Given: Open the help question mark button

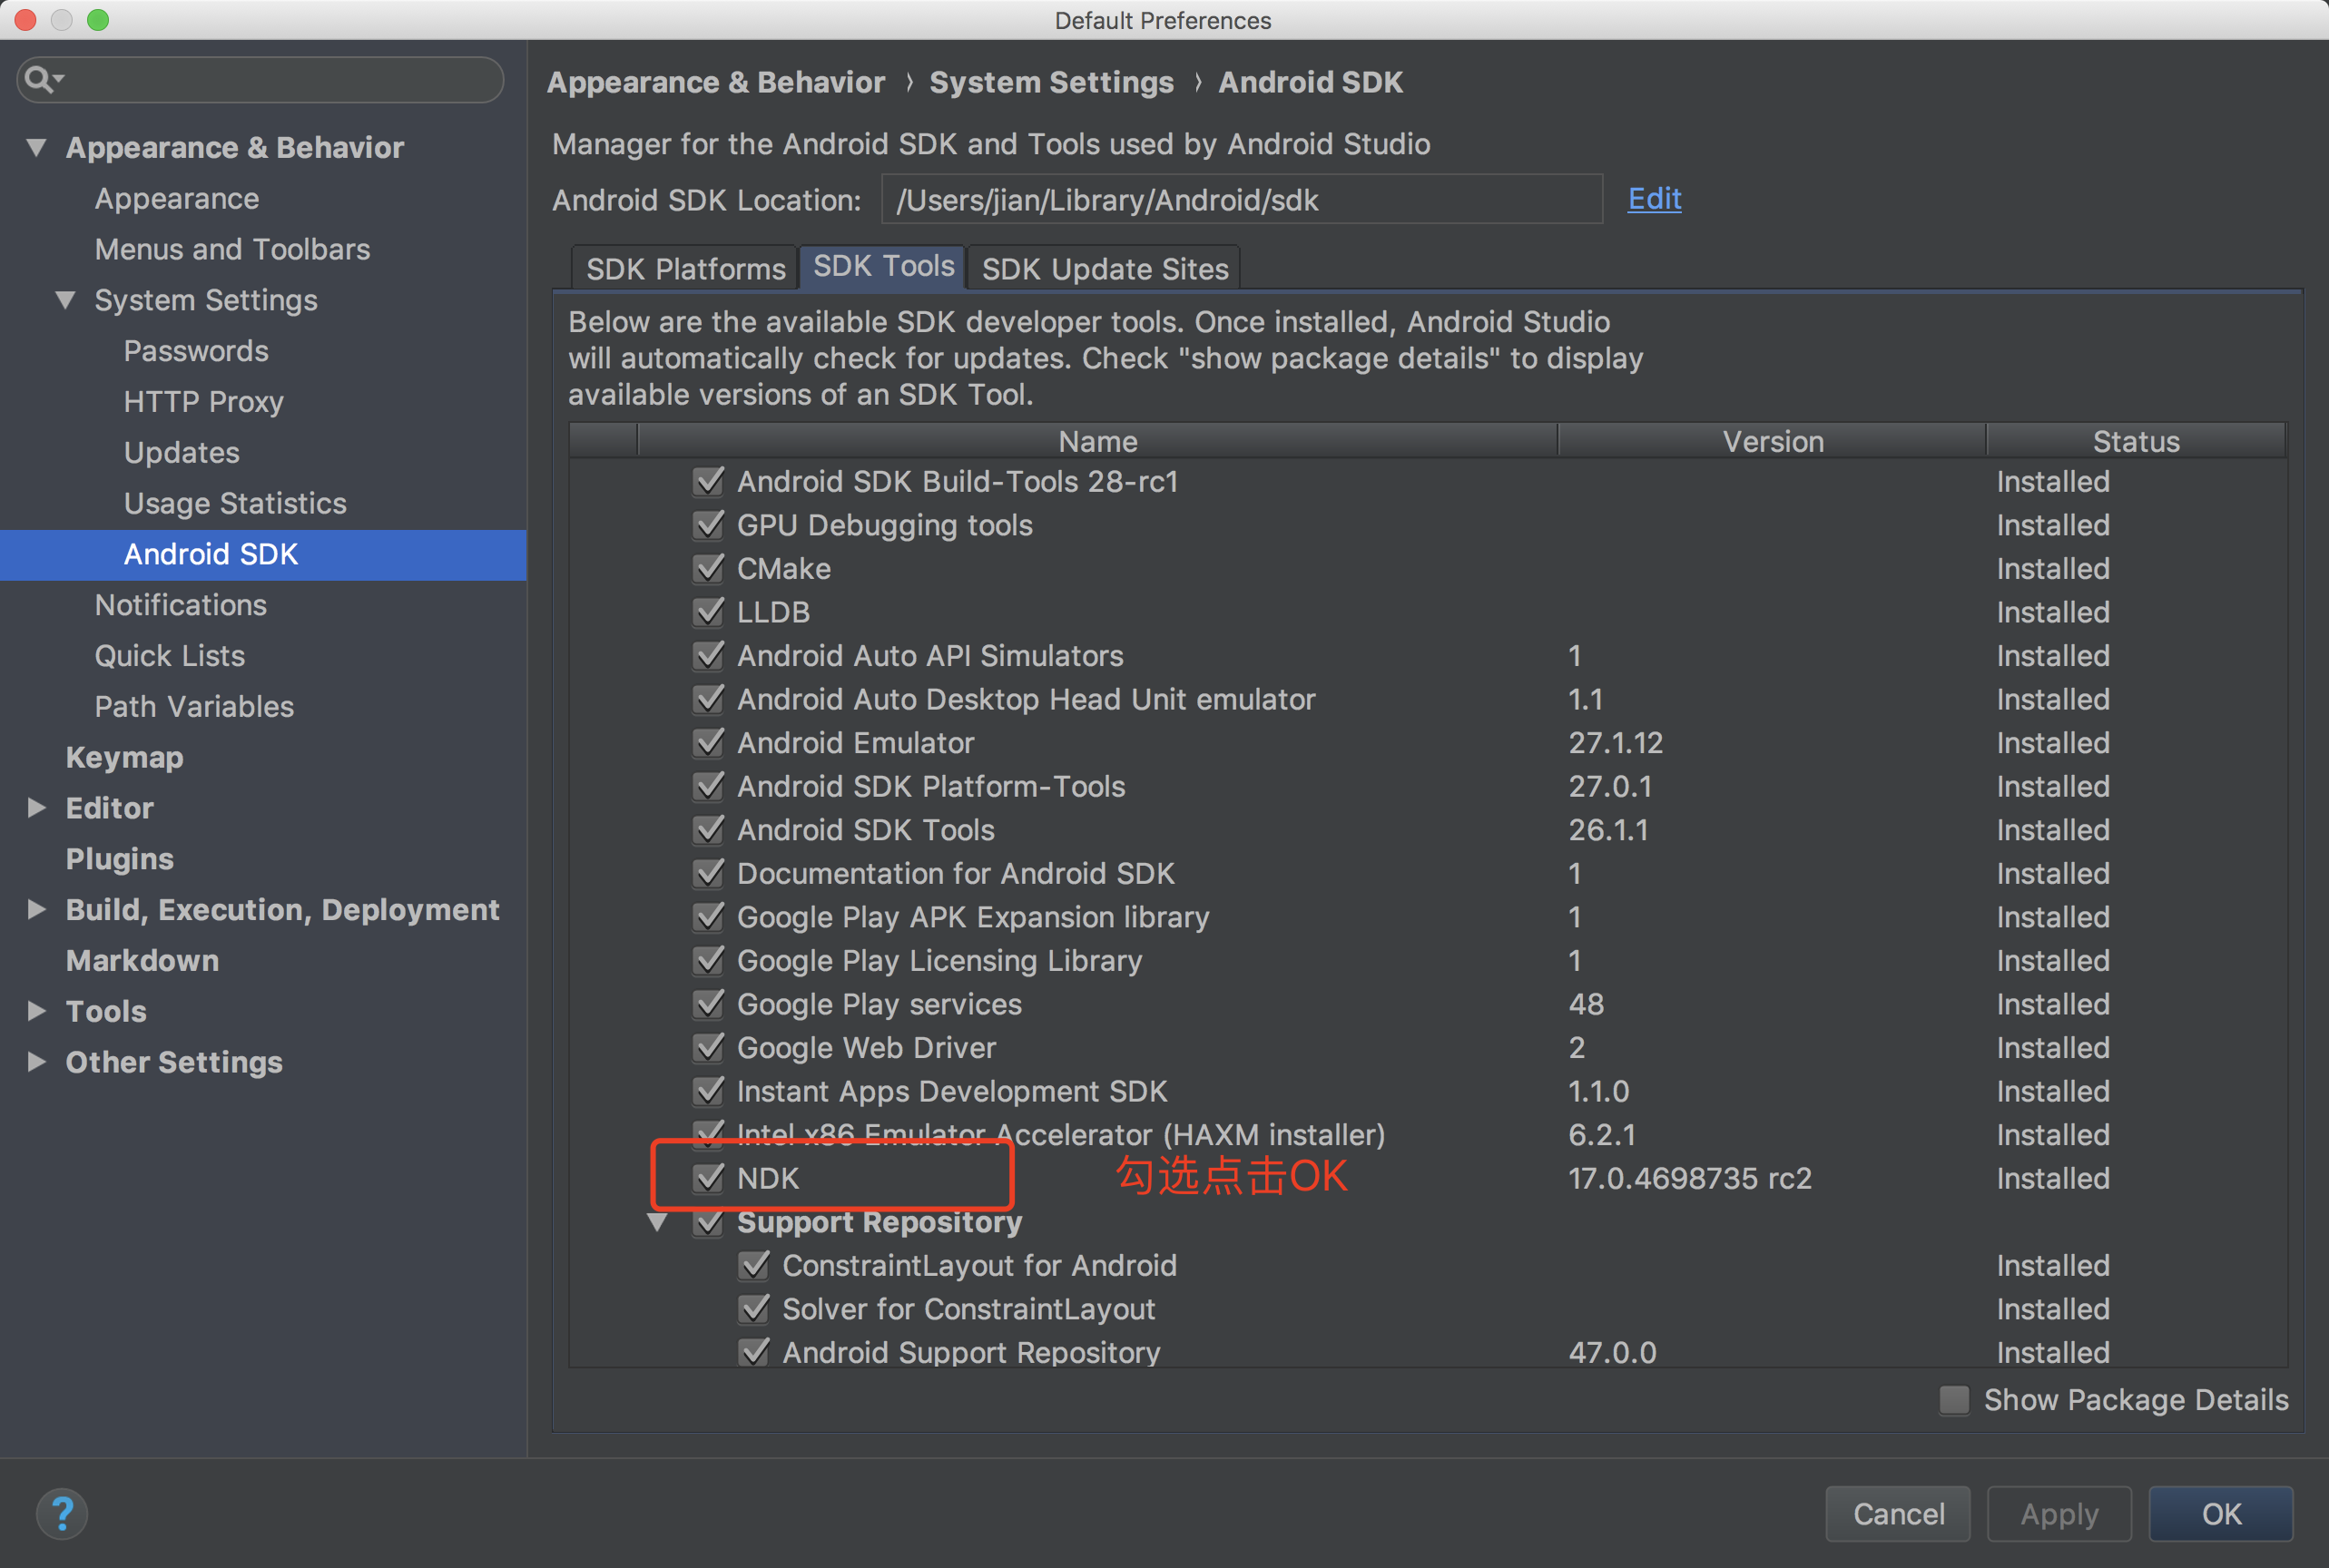Looking at the screenshot, I should pyautogui.click(x=62, y=1513).
